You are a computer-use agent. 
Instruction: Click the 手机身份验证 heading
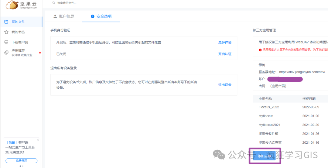pos(60,30)
